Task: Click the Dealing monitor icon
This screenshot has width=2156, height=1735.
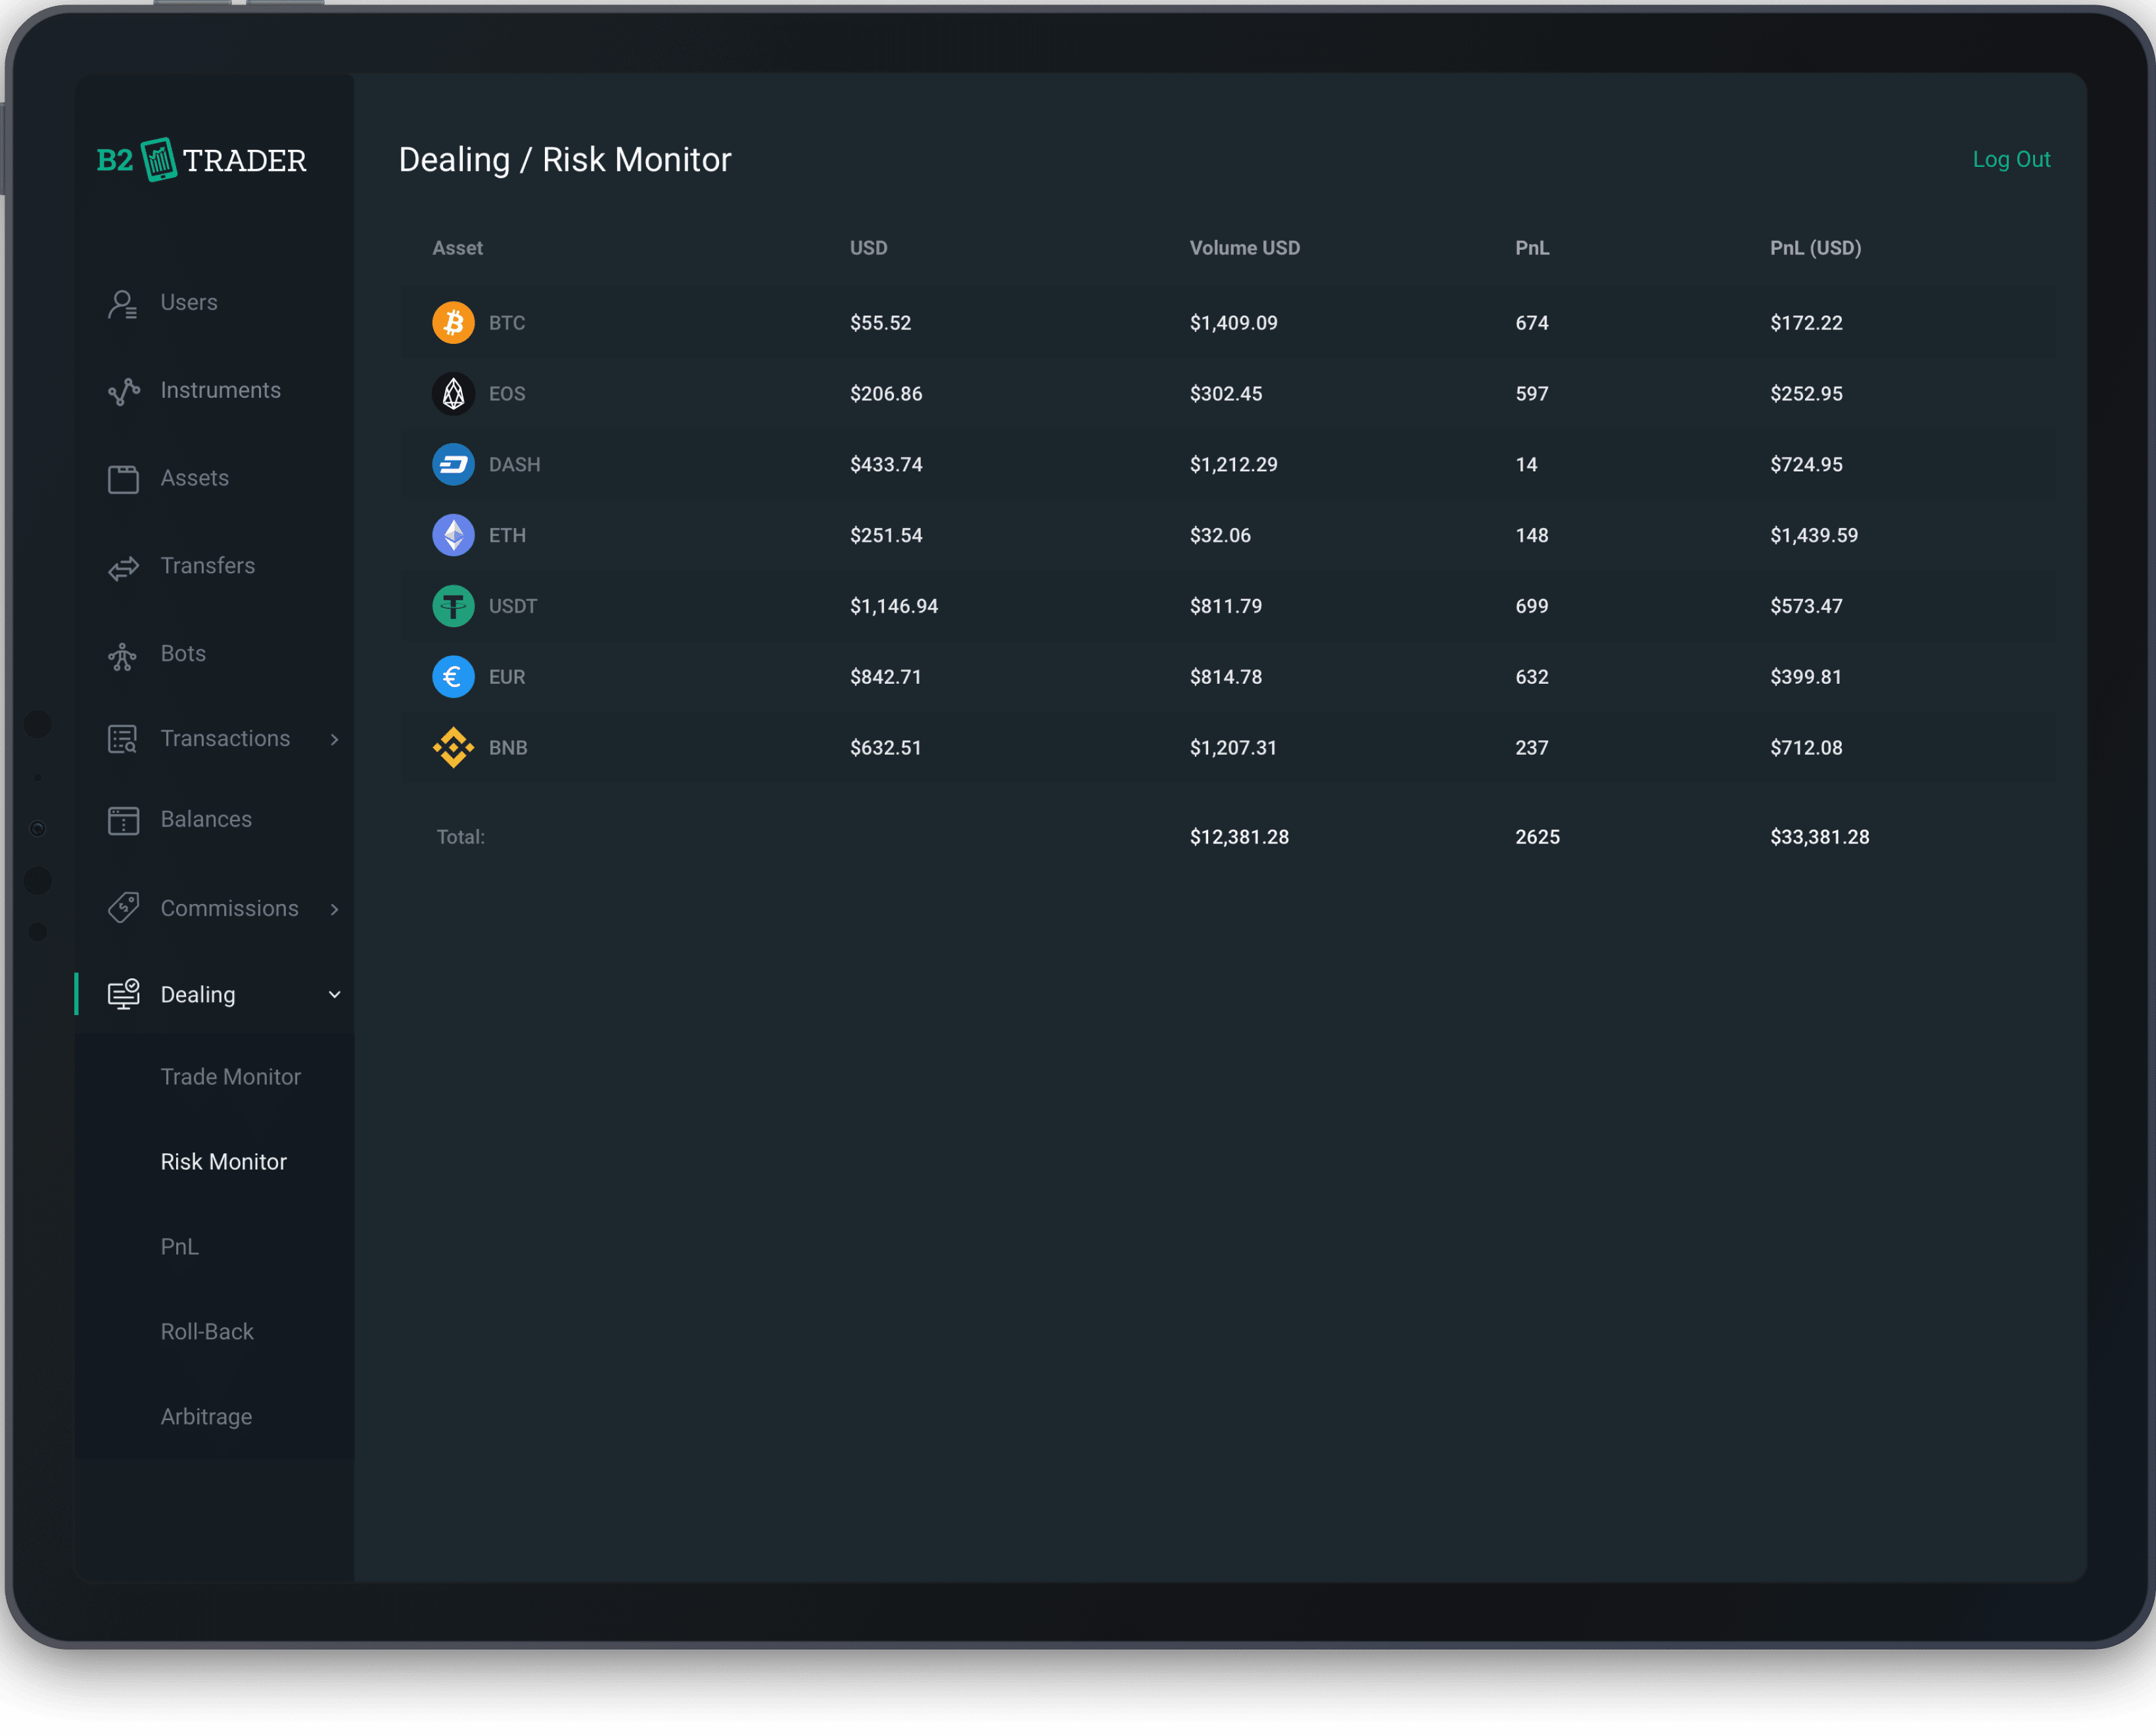Action: 123,994
